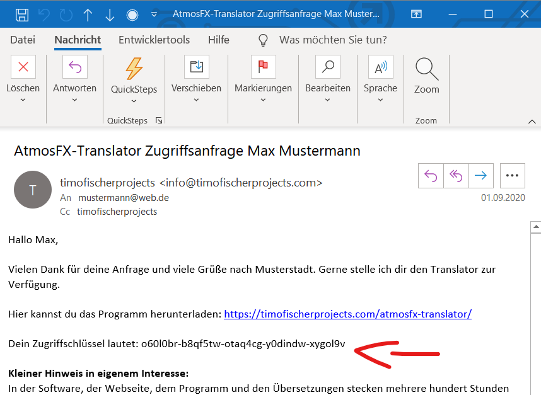Expand the Bearbeiten dropdown arrow
The width and height of the screenshot is (541, 395).
tap(327, 100)
